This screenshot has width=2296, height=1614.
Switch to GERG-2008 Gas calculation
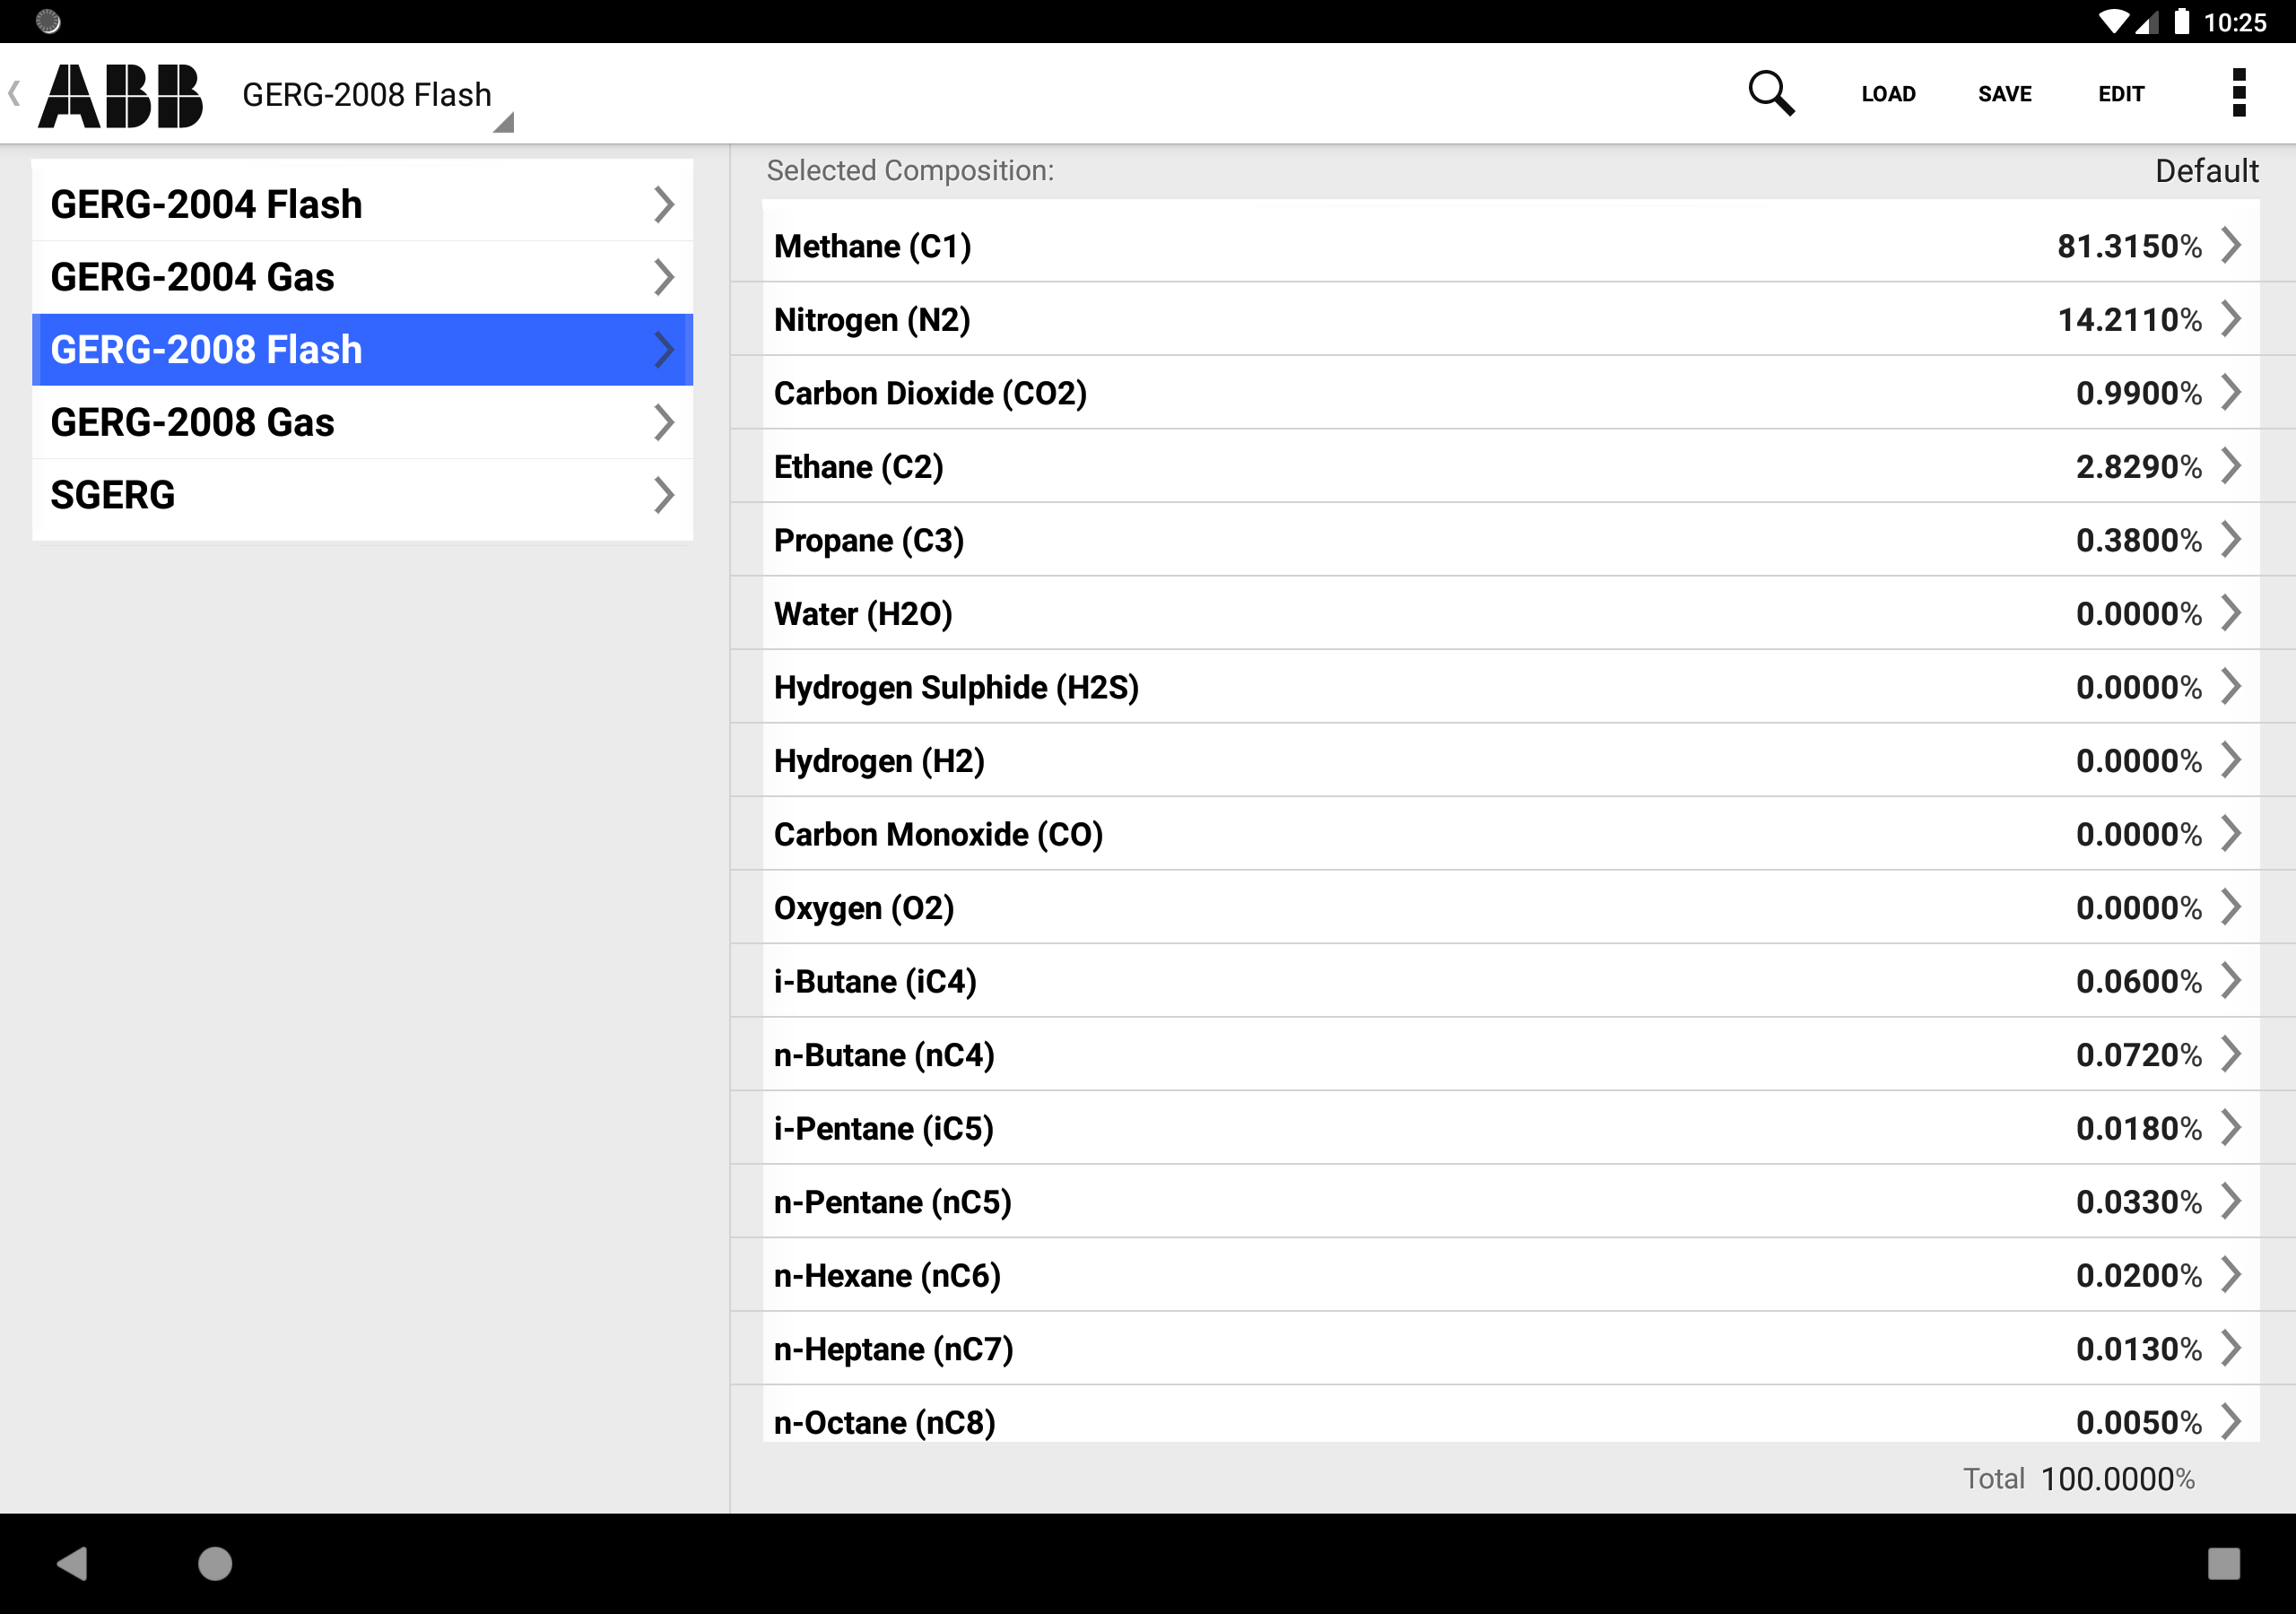(x=362, y=422)
